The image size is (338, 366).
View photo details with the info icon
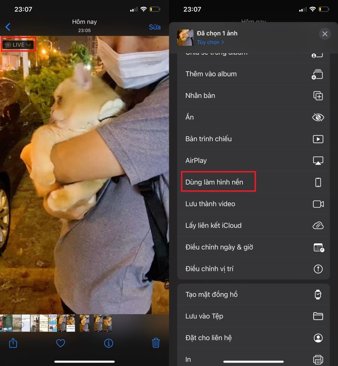tap(109, 343)
